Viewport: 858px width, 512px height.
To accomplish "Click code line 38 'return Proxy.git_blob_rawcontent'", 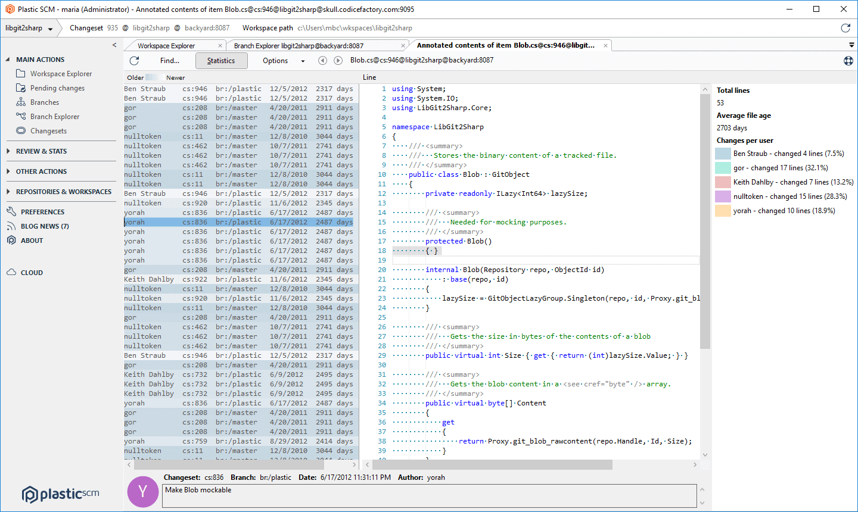I will tap(576, 441).
